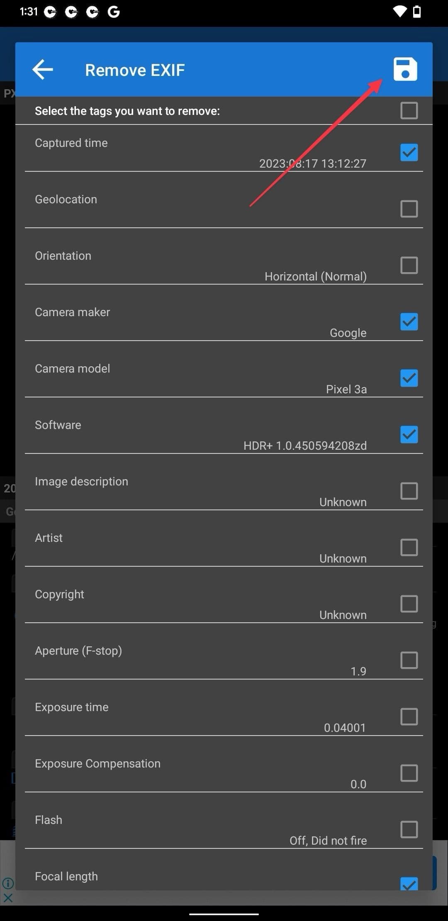This screenshot has width=448, height=921.
Task: Uncheck the Camera model checkbox
Action: [409, 378]
